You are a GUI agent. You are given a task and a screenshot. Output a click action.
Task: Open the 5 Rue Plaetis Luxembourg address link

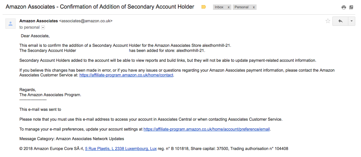point(121,149)
